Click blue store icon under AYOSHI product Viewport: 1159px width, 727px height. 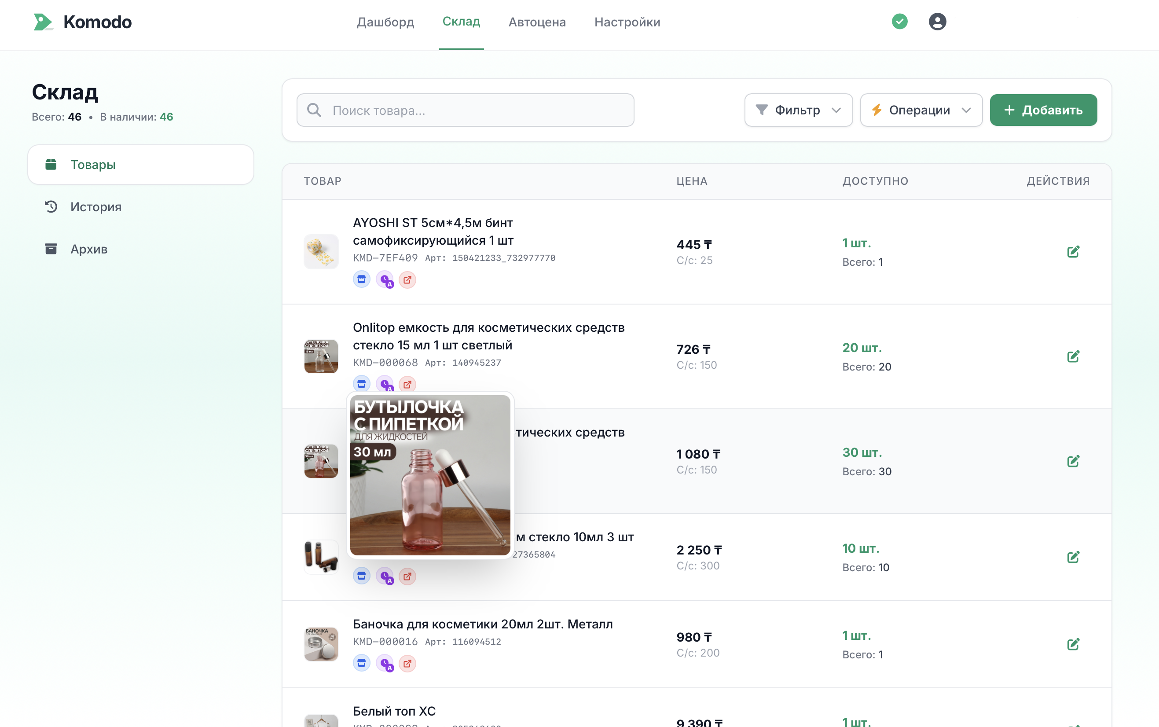362,279
